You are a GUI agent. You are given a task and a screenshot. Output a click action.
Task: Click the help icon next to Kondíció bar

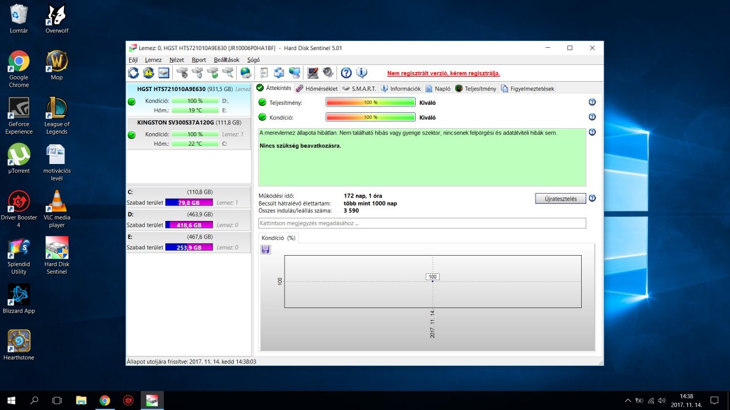592,117
